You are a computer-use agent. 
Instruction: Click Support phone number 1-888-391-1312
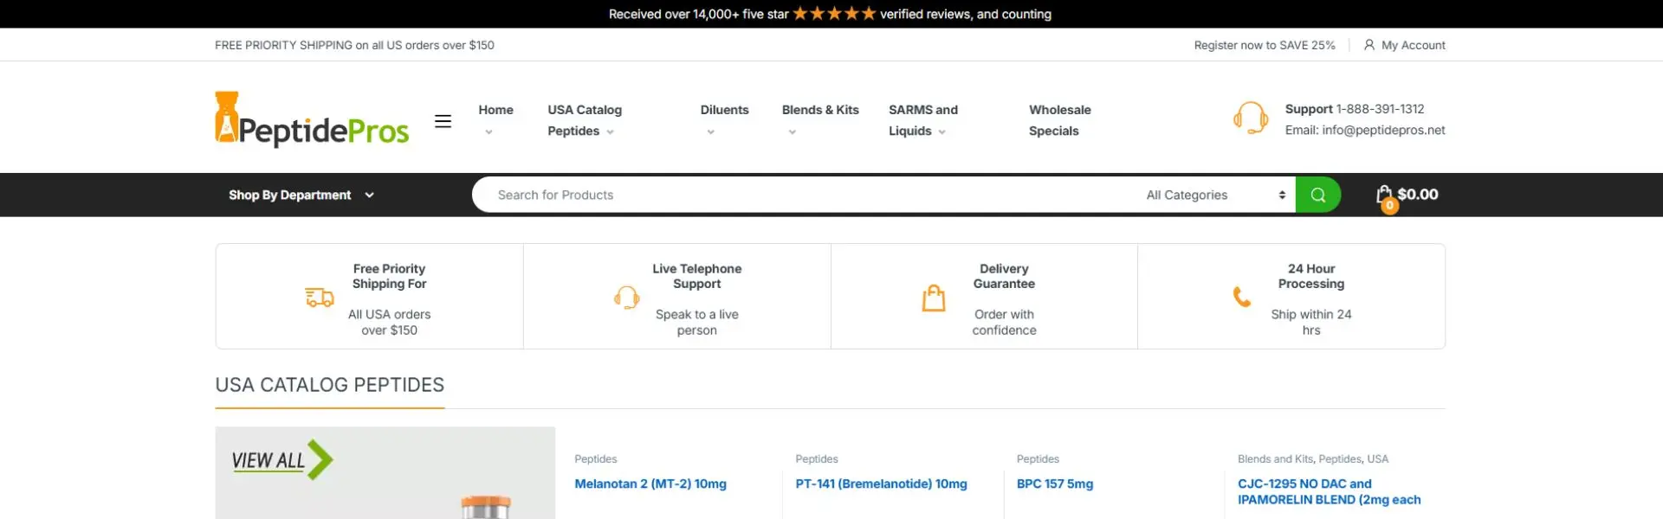[x=1380, y=109]
